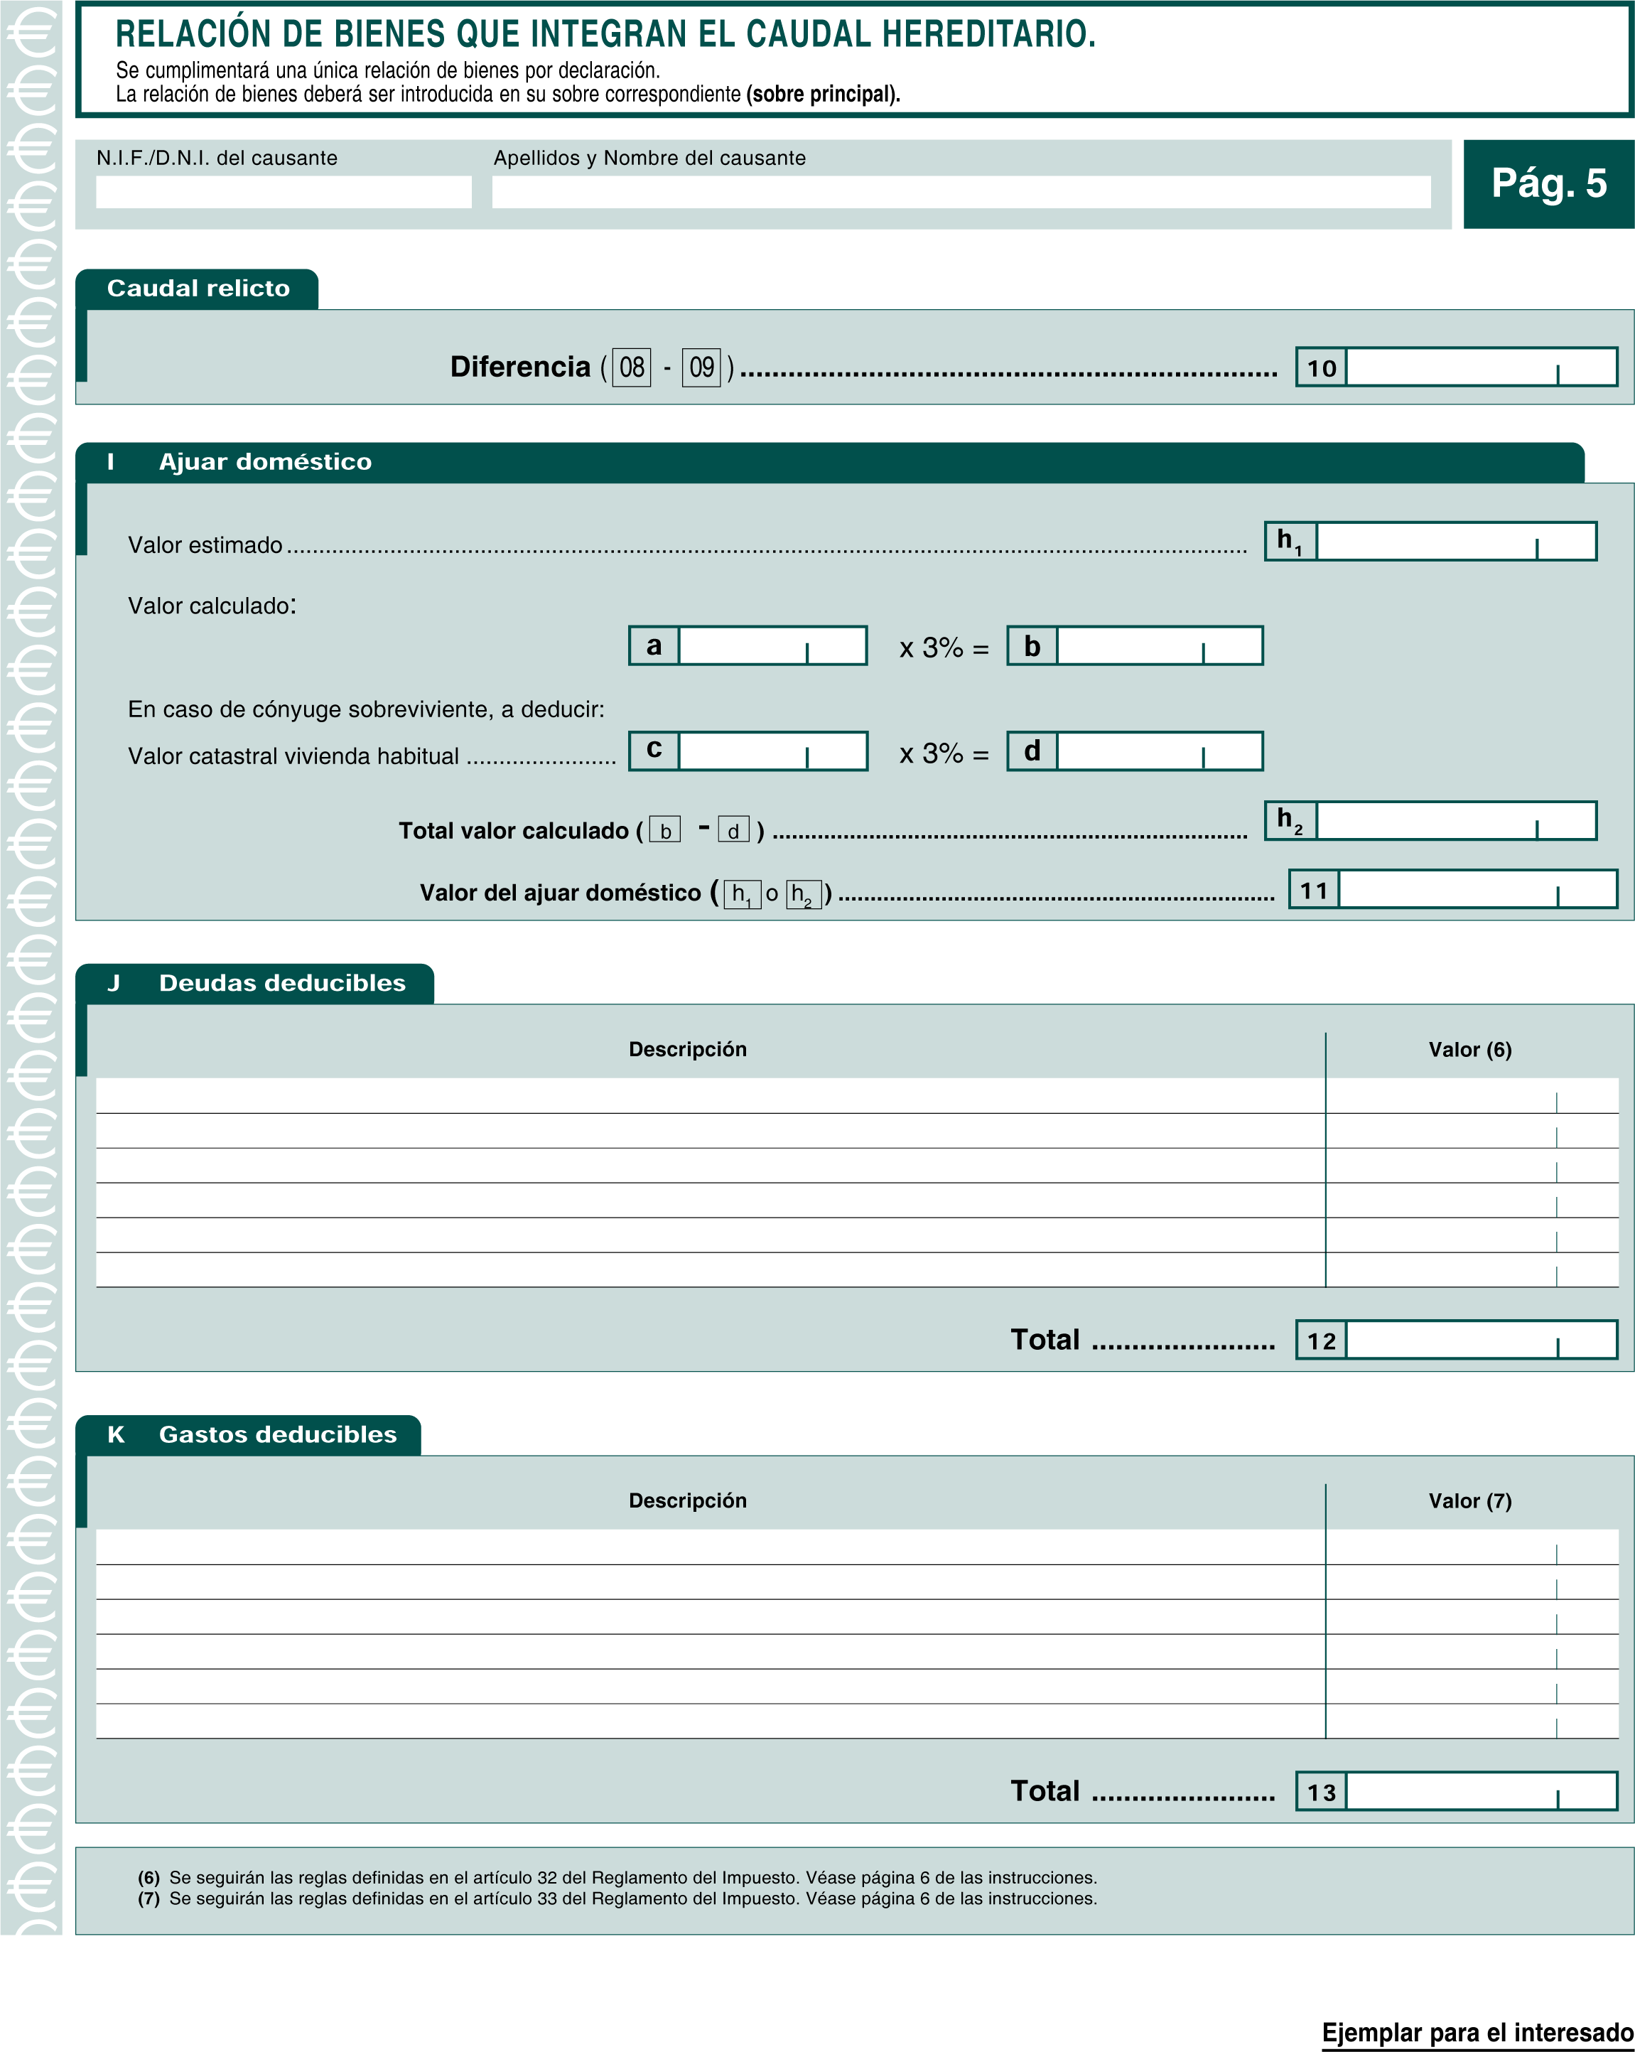Click Descripción header in Deudas deducibles
The height and width of the screenshot is (2052, 1635).
tap(688, 1050)
